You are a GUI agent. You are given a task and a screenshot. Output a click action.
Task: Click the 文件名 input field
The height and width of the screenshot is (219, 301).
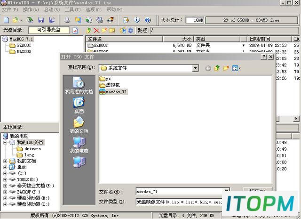pyautogui.click(x=180, y=192)
